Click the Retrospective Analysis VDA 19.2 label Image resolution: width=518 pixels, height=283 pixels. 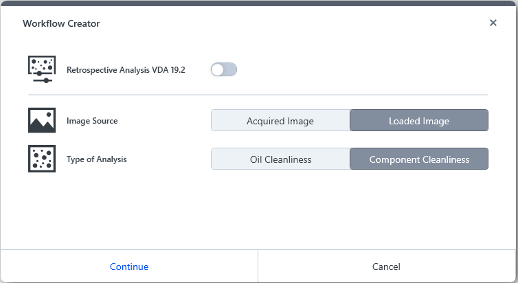click(126, 69)
